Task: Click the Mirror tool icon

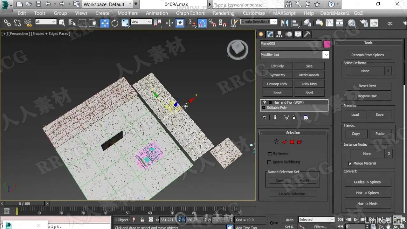Action: point(285,23)
